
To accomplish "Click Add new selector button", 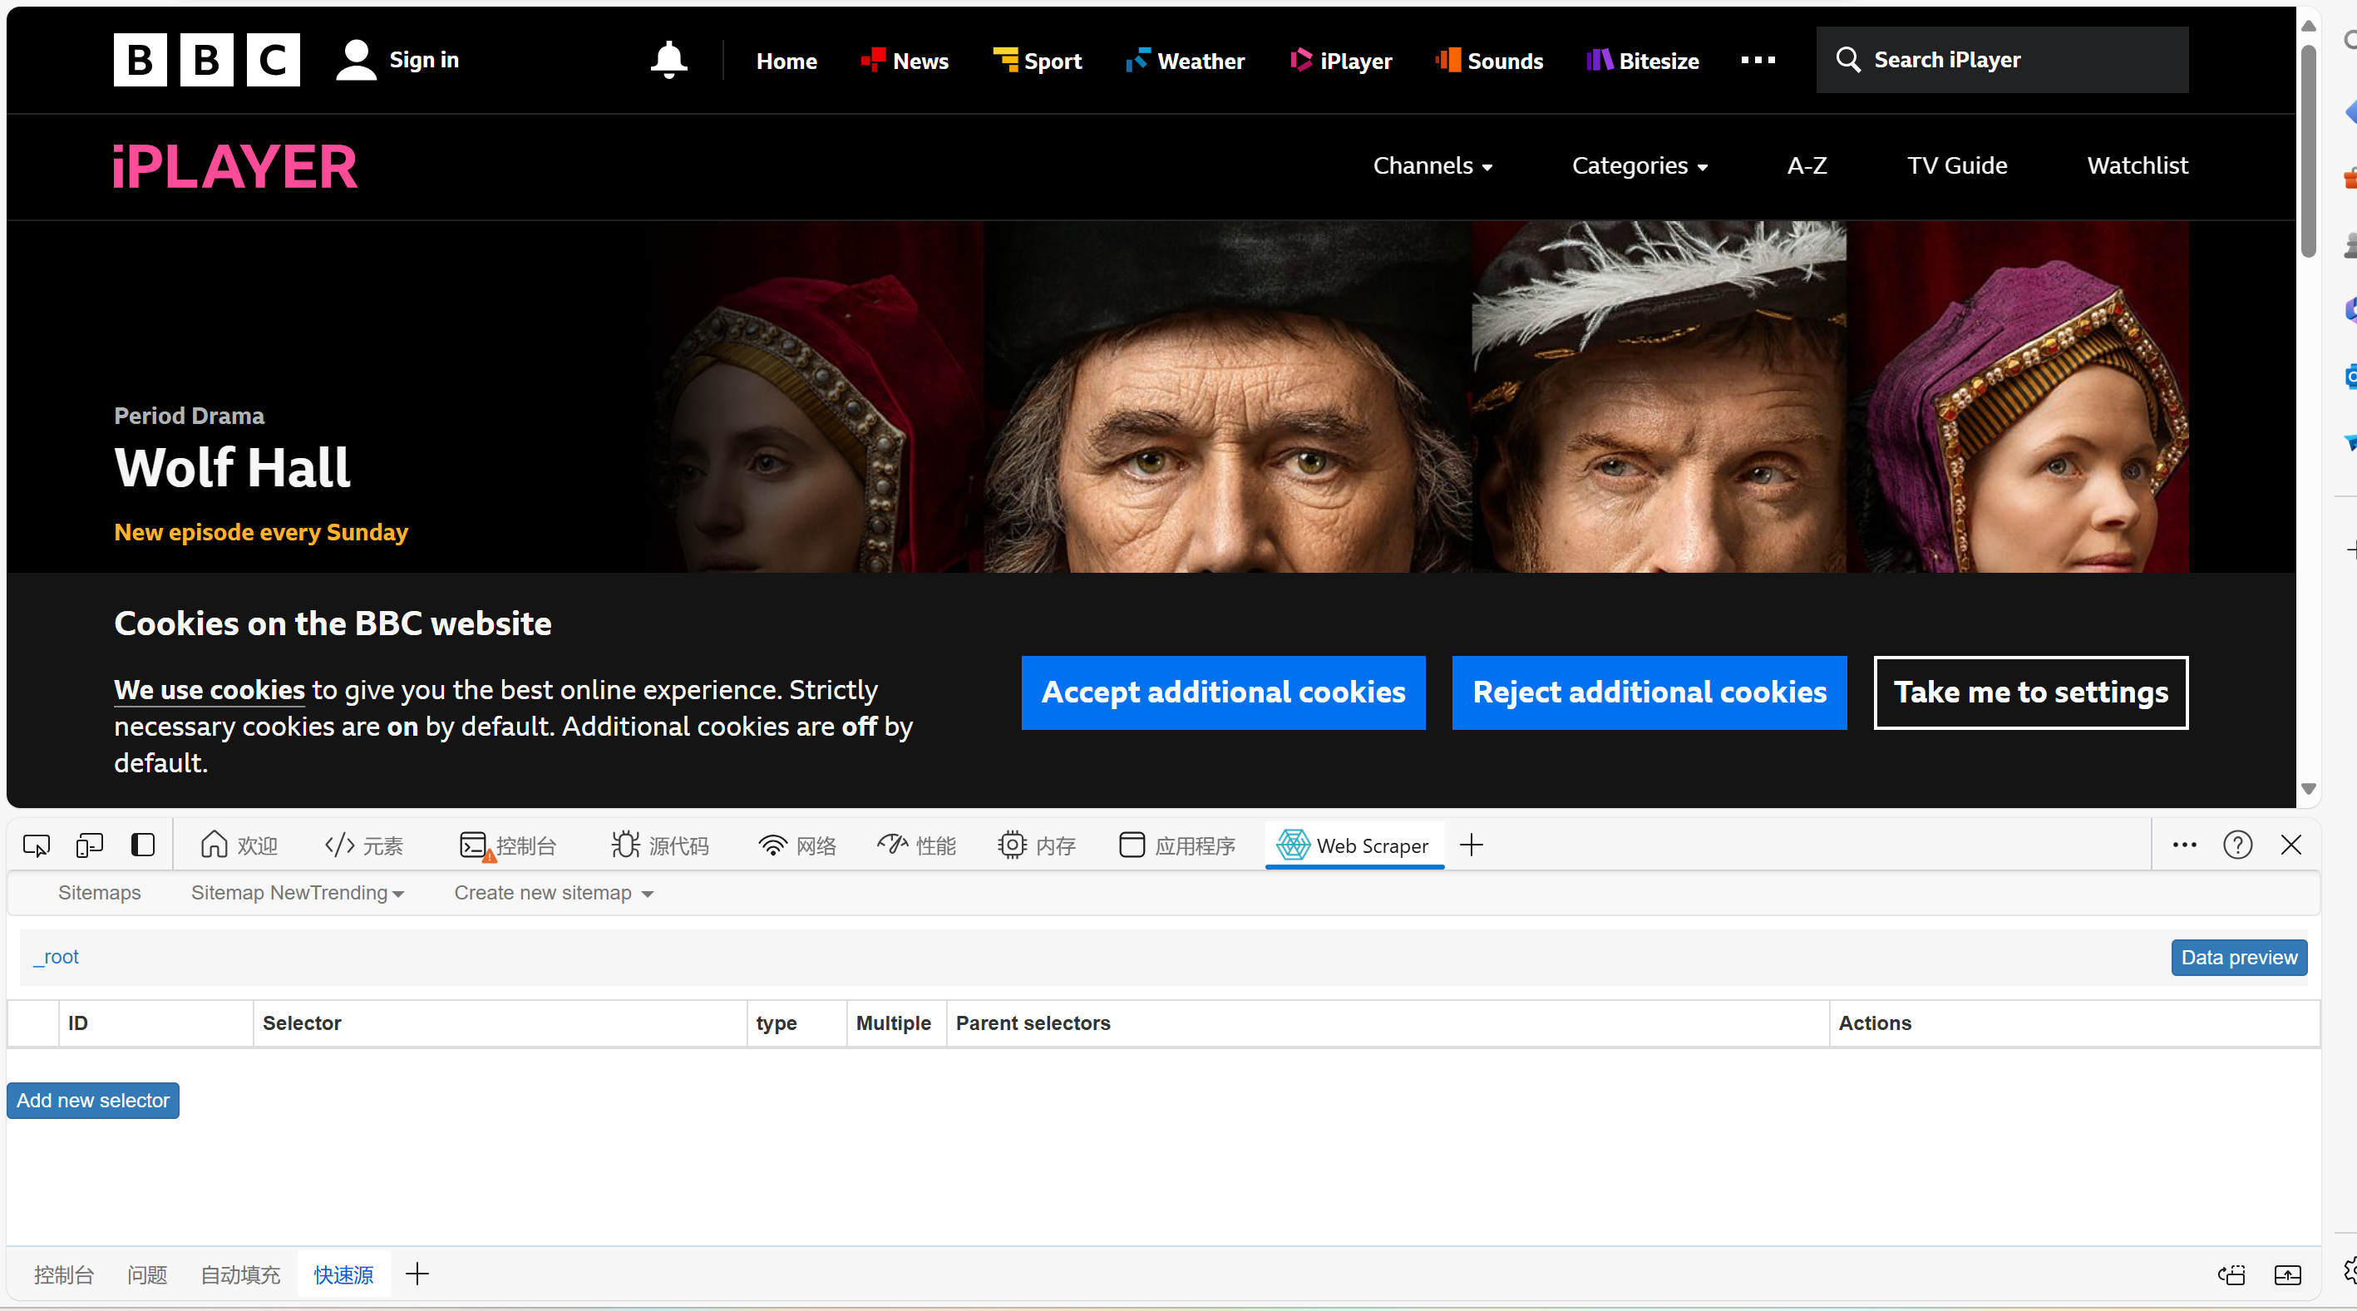I will (x=92, y=1101).
